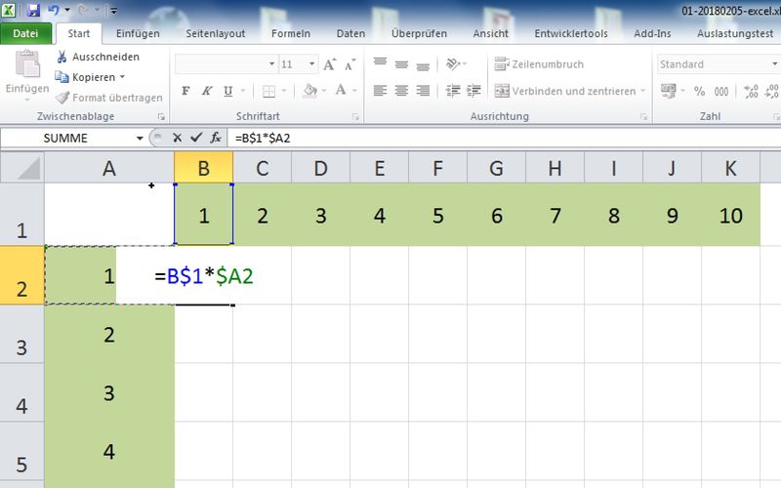Click Kopieren (copy) button
Image resolution: width=781 pixels, height=488 pixels.
(85, 77)
